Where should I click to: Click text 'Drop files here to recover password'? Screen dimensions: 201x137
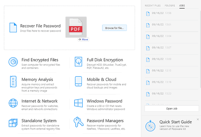(x=41, y=31)
